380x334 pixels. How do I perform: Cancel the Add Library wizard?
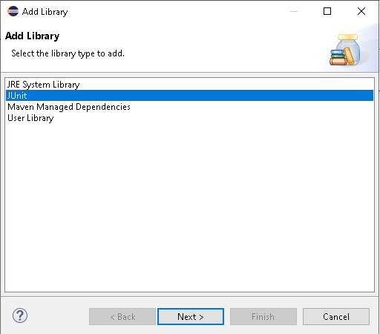(x=336, y=316)
